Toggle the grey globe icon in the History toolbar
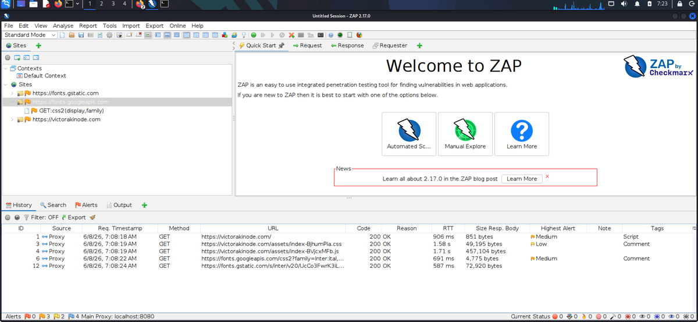Screen dimensions: 698x322 pyautogui.click(x=17, y=217)
